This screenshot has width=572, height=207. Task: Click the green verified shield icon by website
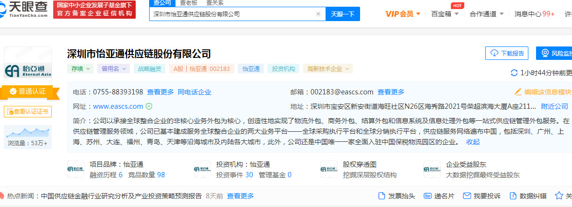[x=149, y=106]
